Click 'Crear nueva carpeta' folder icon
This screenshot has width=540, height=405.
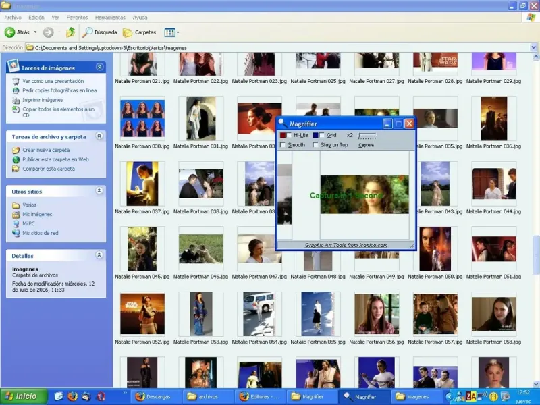pyautogui.click(x=16, y=150)
